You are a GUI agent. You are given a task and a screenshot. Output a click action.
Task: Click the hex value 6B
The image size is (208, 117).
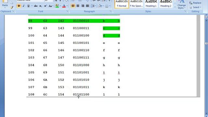coord(45,87)
